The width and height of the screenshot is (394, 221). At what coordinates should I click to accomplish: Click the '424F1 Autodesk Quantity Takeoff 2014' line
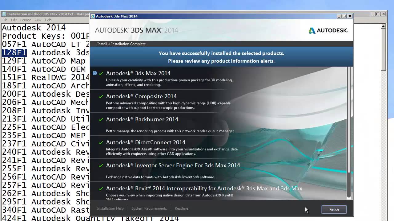90,218
